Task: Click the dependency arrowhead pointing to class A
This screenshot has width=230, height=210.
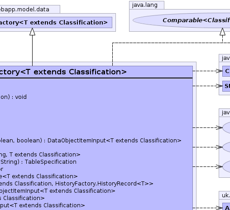Action: coord(219,208)
